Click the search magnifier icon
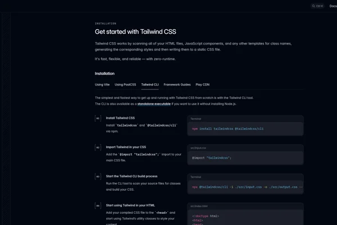This screenshot has width=337, height=225. (313, 6)
